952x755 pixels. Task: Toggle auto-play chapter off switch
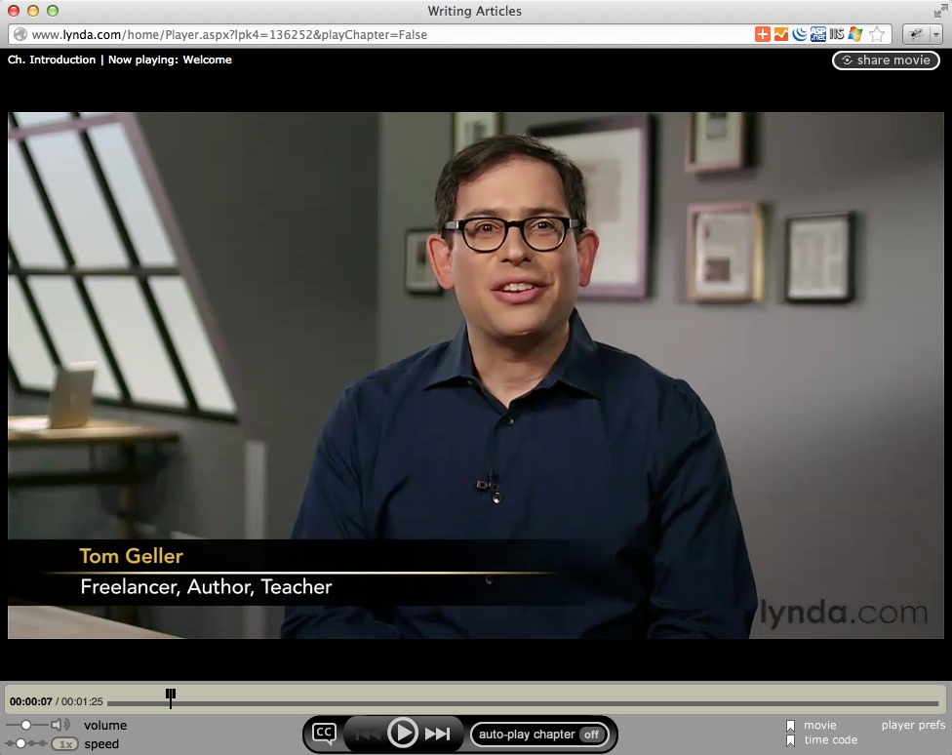pyautogui.click(x=590, y=735)
